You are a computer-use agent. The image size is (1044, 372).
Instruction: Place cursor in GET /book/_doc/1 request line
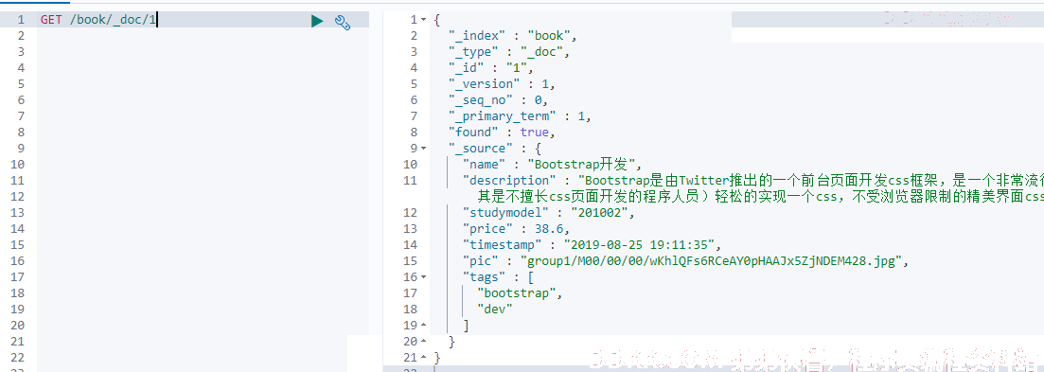(x=98, y=20)
